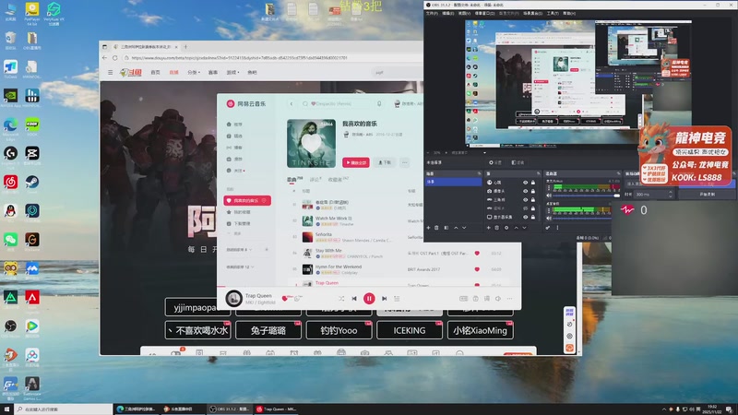Unlock the 心跳 source via lock icon
The image size is (738, 415).
point(533,183)
